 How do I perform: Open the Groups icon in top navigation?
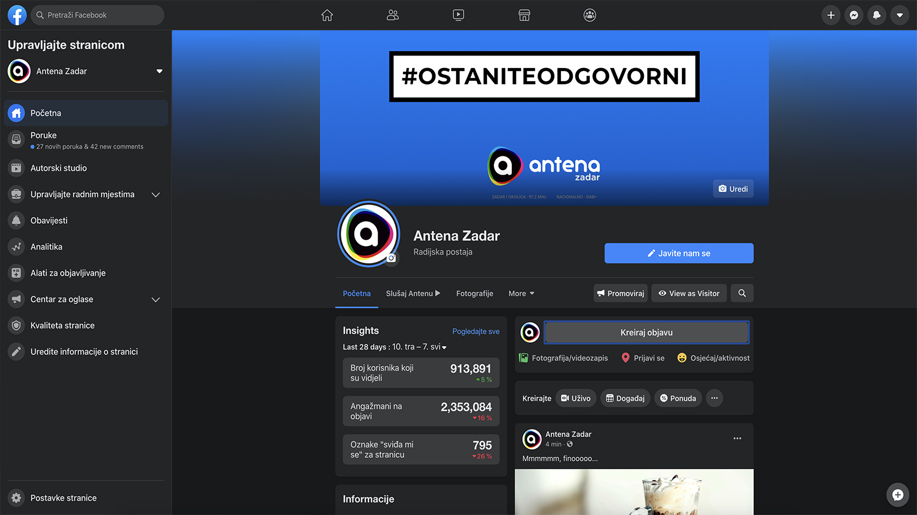tap(590, 15)
